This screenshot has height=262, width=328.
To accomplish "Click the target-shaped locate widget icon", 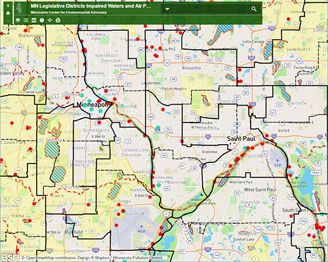I will point(58,20).
